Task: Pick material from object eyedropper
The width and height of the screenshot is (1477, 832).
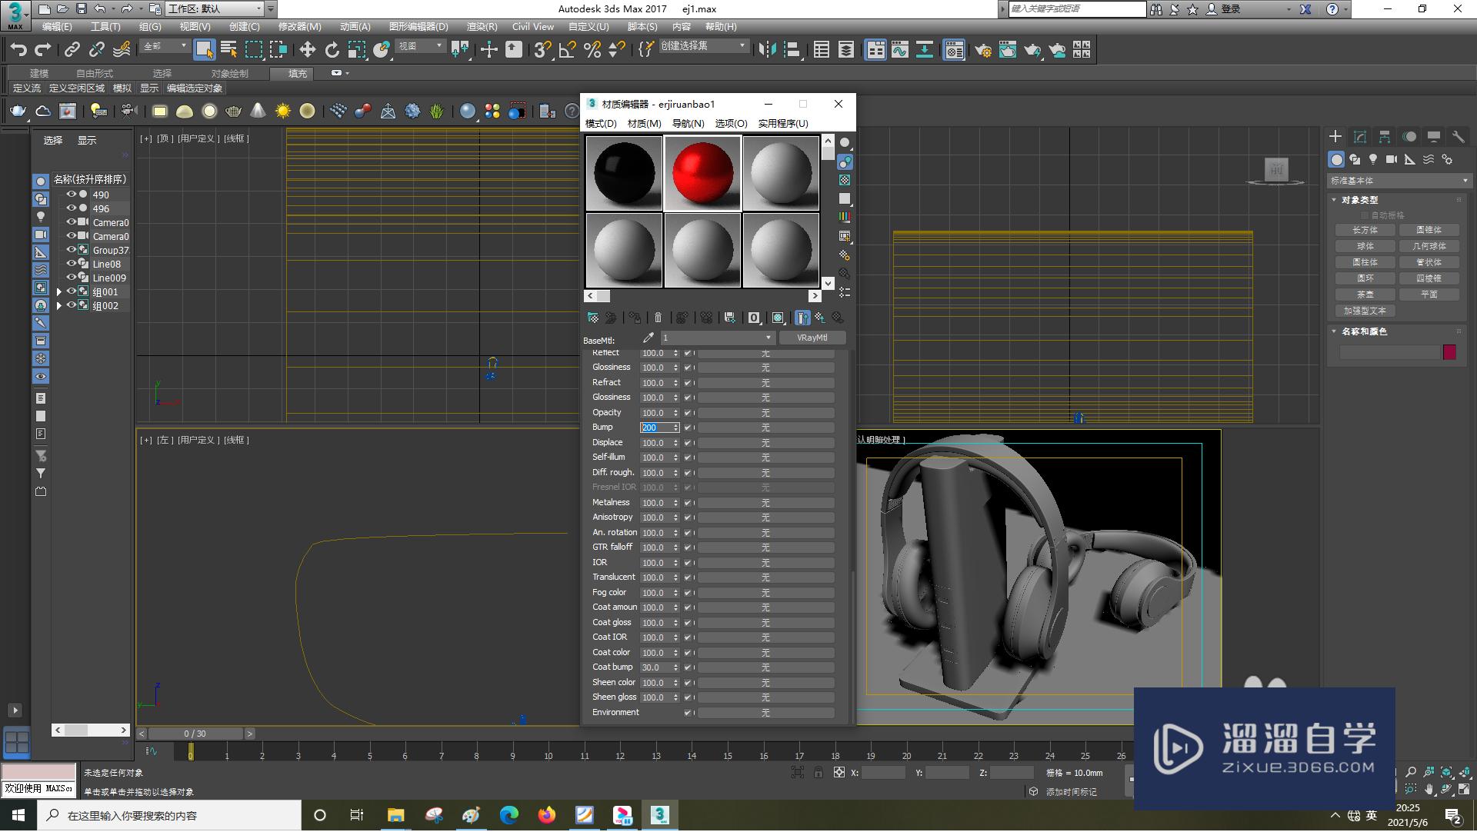Action: click(x=648, y=338)
